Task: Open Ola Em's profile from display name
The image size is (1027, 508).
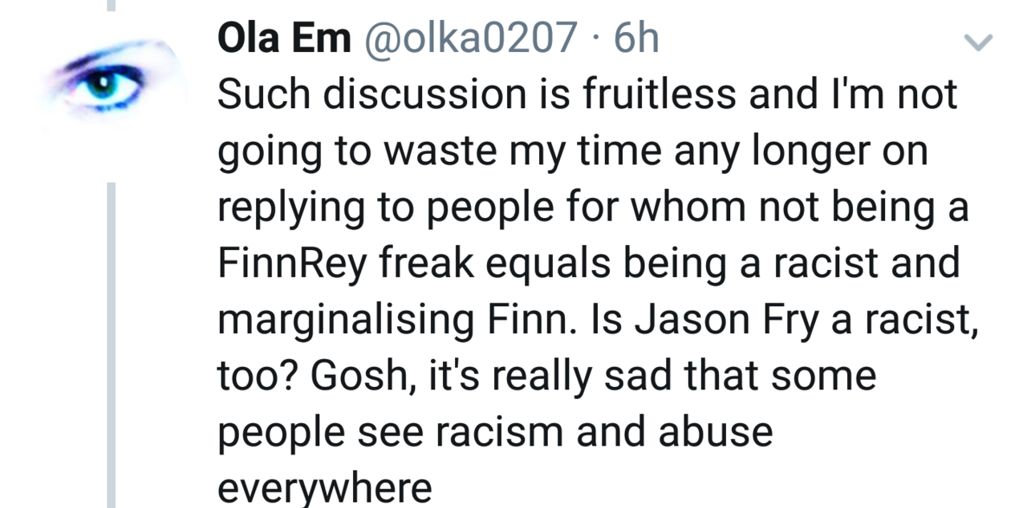Action: pyautogui.click(x=284, y=38)
